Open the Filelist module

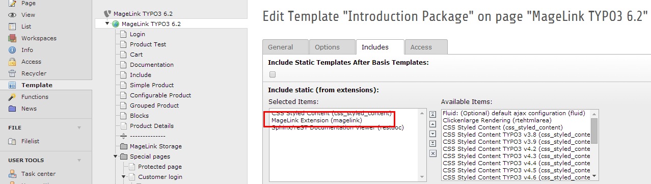click(30, 141)
